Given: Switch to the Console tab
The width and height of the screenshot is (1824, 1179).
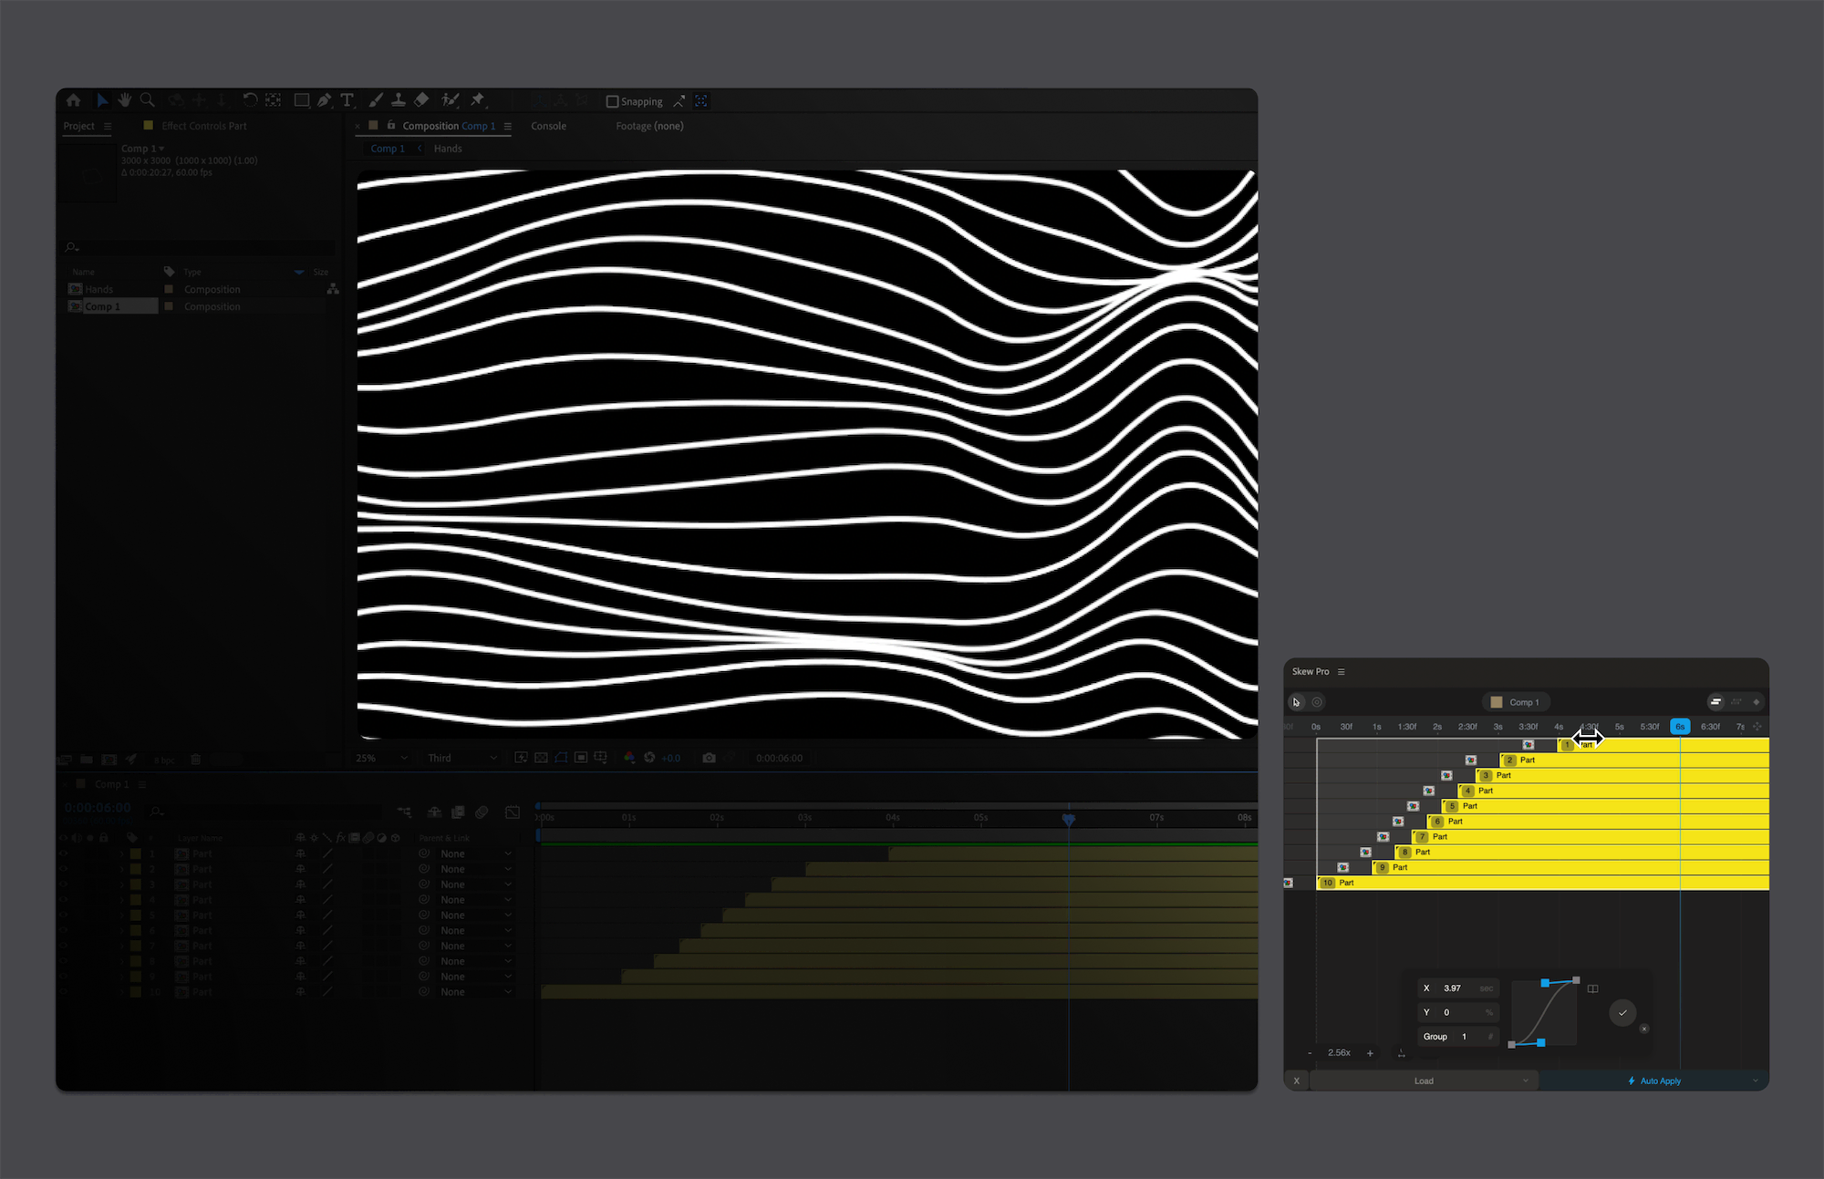Looking at the screenshot, I should tap(548, 126).
